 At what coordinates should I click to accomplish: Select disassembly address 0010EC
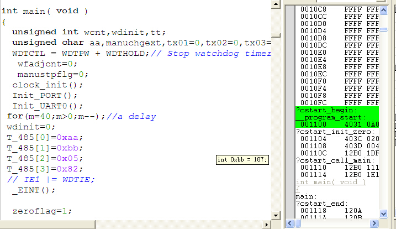point(313,74)
